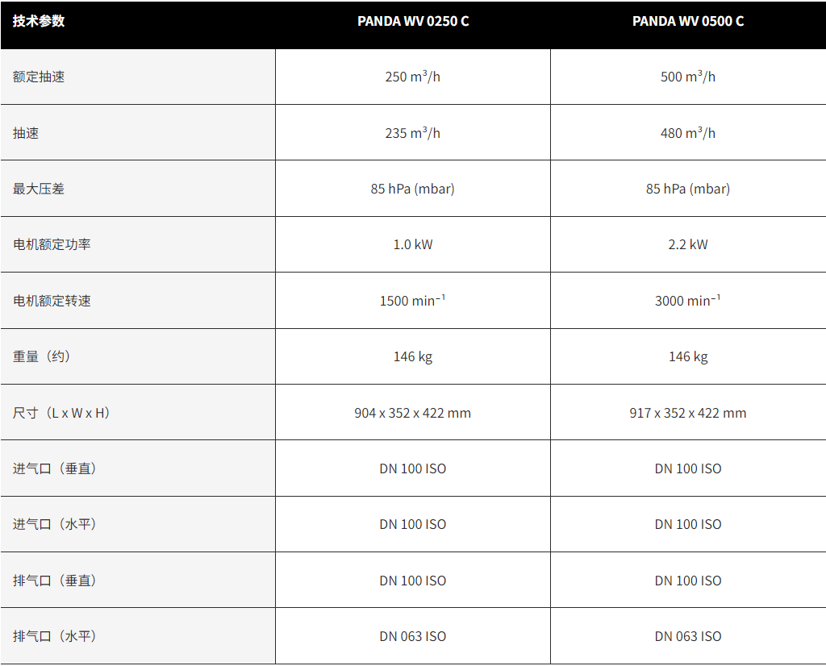Click DN 063 ISO under PANDA WV 0250 C

[x=413, y=636]
